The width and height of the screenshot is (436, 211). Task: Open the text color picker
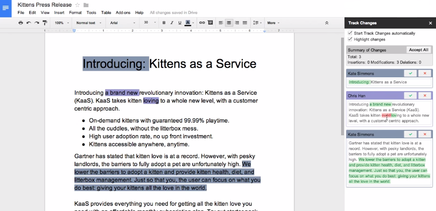click(188, 23)
